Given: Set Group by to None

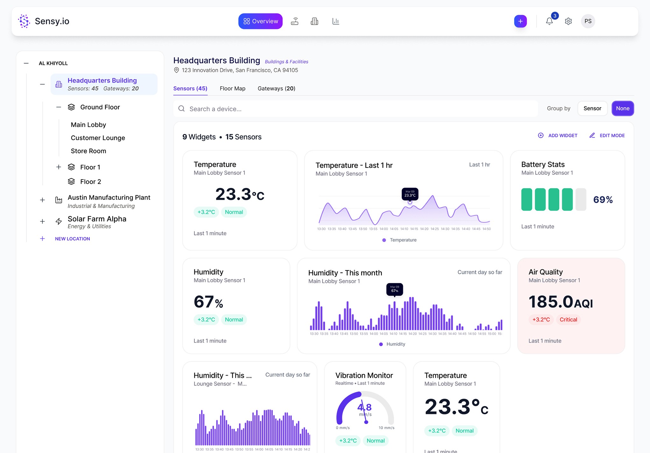Looking at the screenshot, I should (x=622, y=108).
